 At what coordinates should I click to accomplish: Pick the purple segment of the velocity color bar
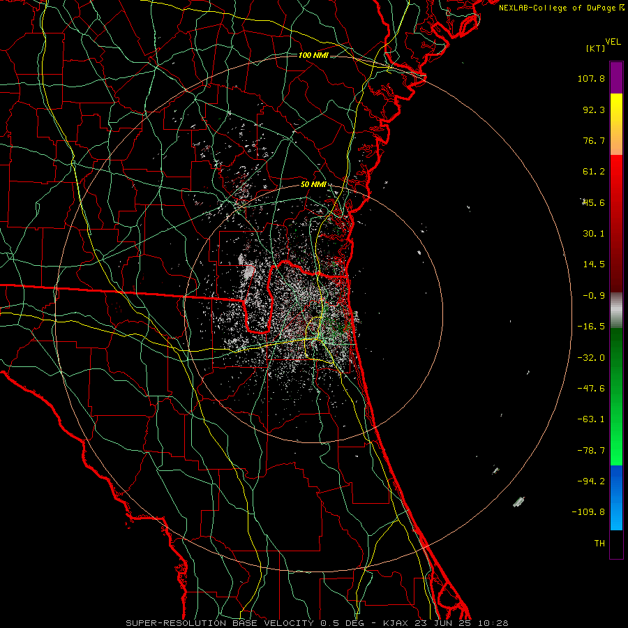click(616, 78)
